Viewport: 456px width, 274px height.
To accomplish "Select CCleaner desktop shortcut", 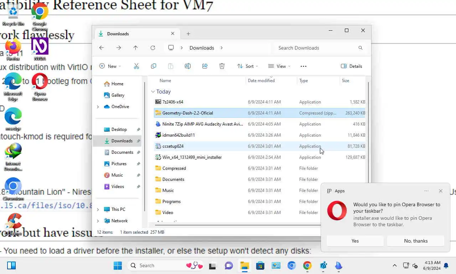I will click(13, 224).
